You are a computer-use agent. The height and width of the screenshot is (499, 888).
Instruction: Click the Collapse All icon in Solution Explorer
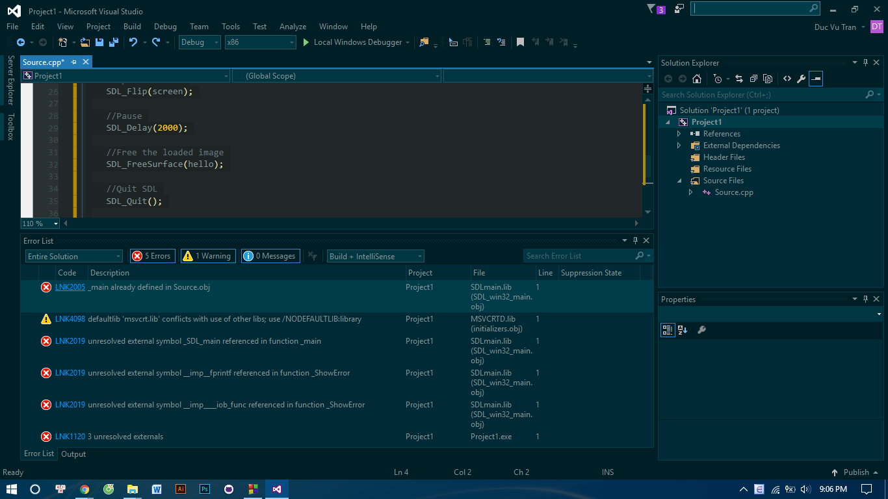click(753, 79)
